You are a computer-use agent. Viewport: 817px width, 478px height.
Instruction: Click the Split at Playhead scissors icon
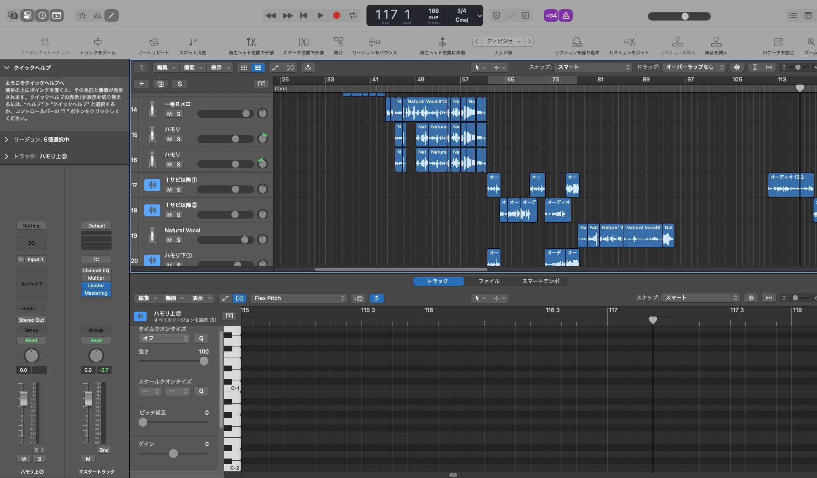tap(251, 42)
